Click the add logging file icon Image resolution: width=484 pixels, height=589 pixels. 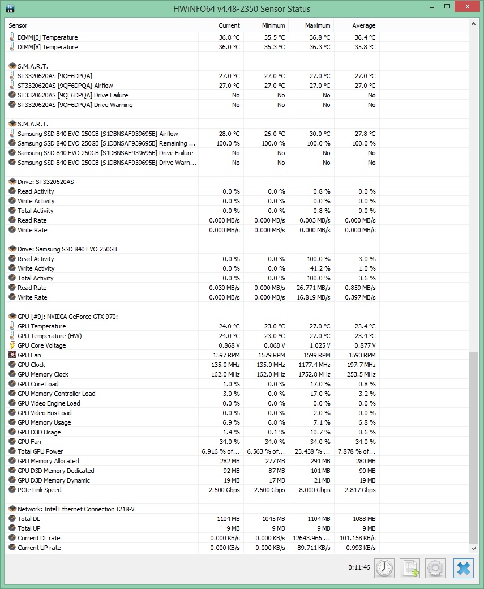click(x=410, y=567)
